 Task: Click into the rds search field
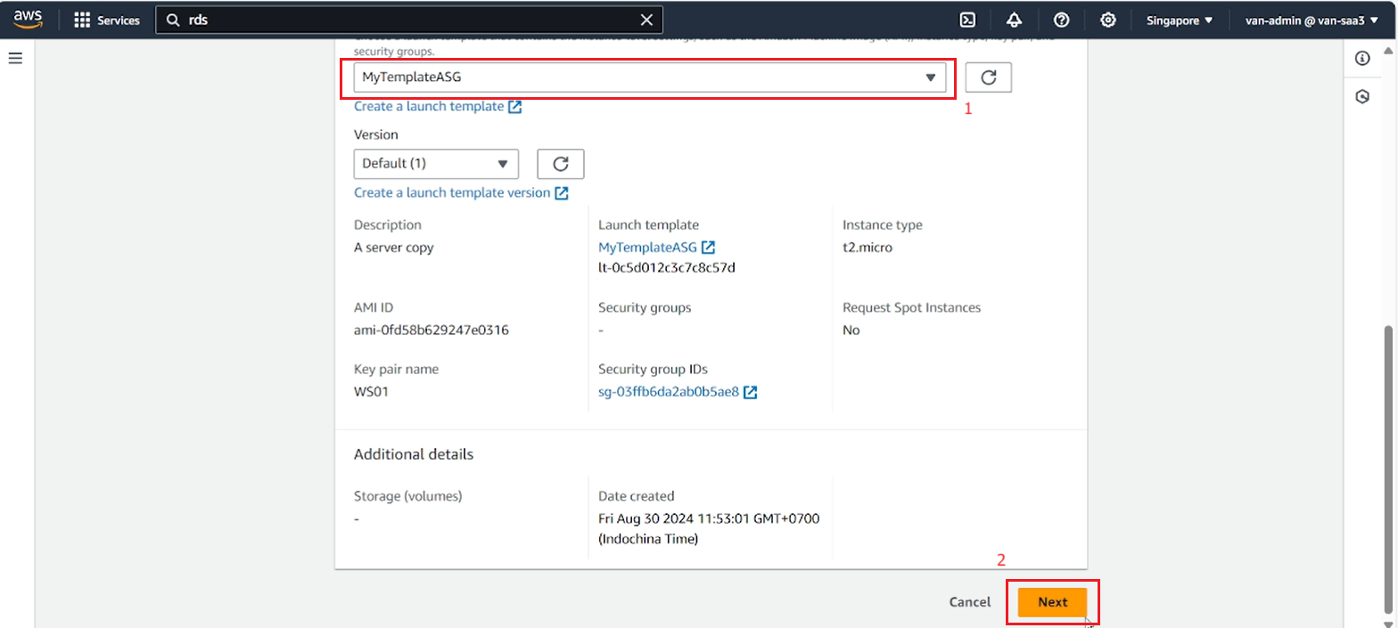click(410, 20)
